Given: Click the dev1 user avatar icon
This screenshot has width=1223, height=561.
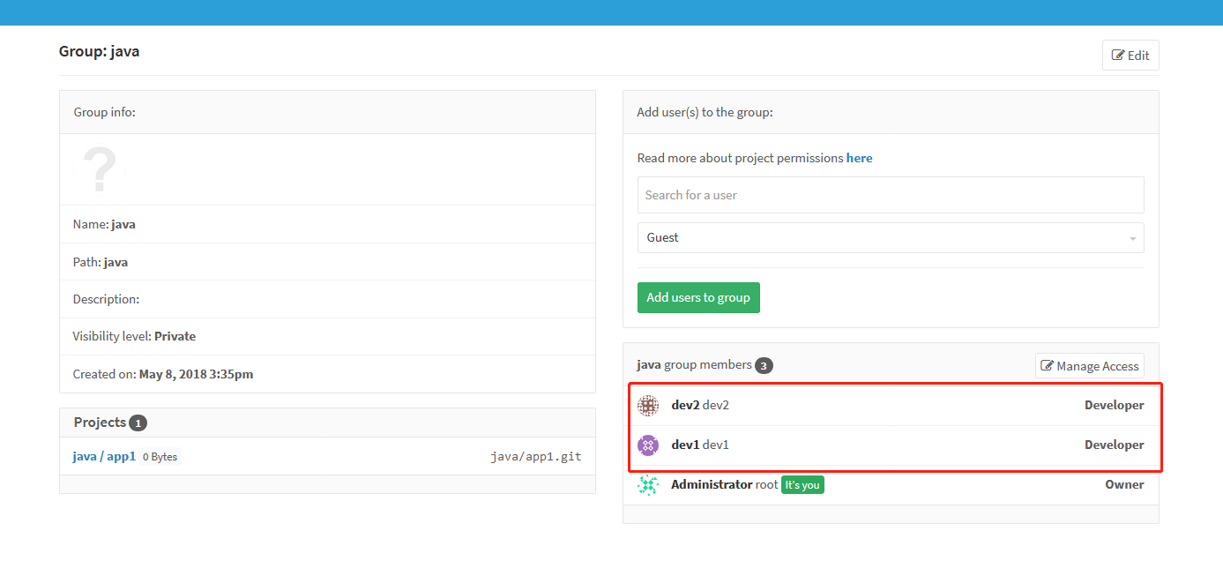Looking at the screenshot, I should (x=648, y=445).
